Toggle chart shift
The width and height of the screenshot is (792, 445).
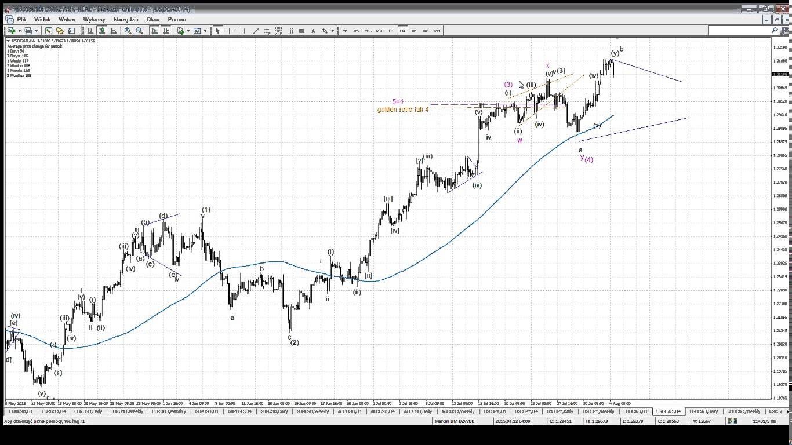(166, 31)
